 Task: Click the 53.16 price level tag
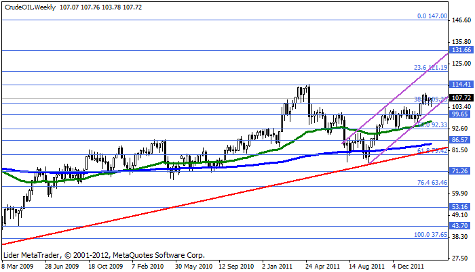click(461, 207)
